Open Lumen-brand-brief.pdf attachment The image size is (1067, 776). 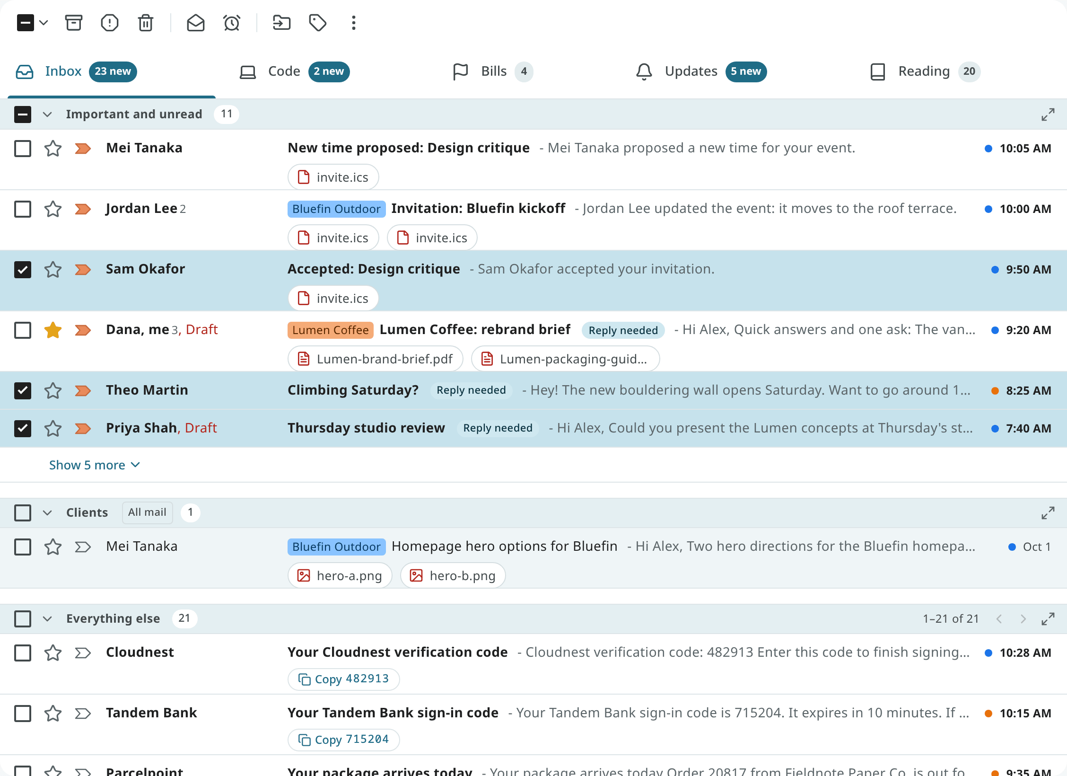[x=375, y=359]
